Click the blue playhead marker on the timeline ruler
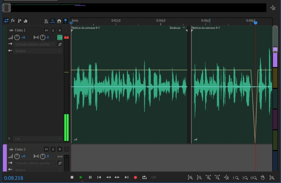The height and width of the screenshot is (183, 281). point(256,23)
